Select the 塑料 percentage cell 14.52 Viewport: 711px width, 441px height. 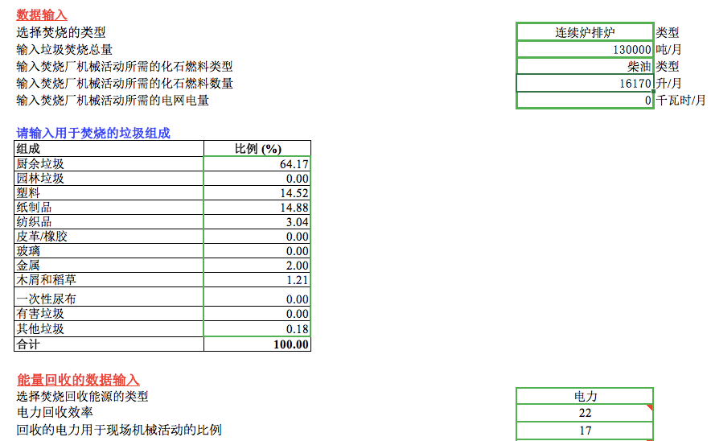tap(257, 193)
